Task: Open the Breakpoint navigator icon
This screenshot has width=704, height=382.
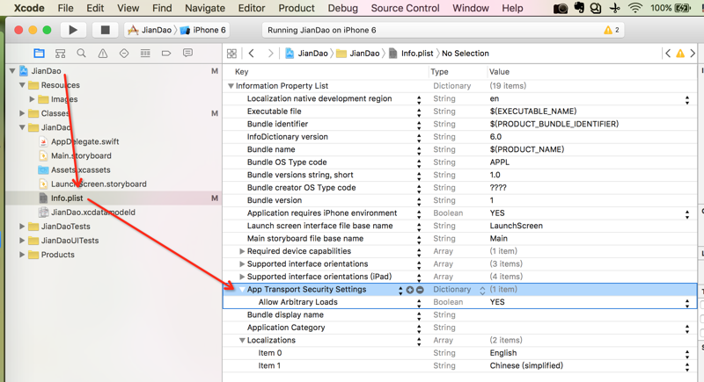Action: tap(166, 54)
